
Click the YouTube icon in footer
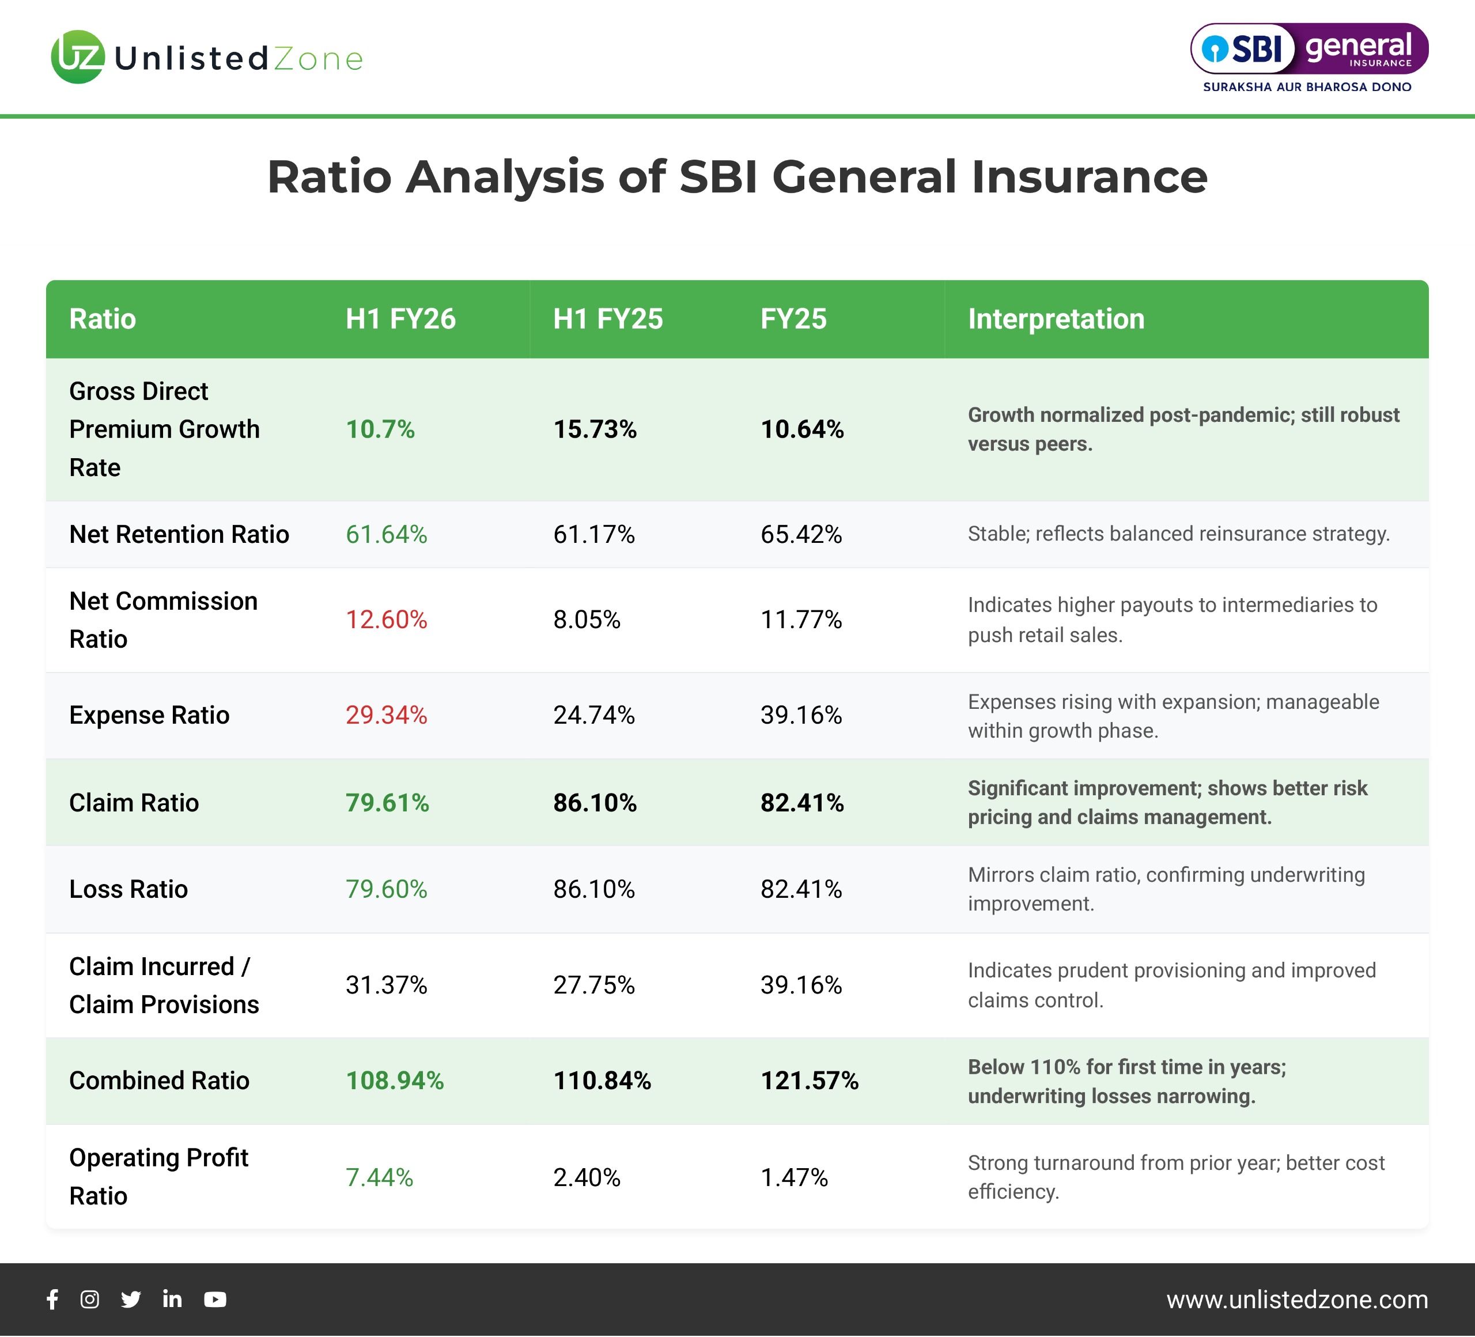point(215,1299)
